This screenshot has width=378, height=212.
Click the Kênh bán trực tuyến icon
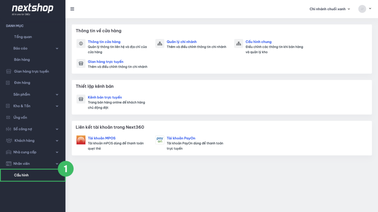81,99
